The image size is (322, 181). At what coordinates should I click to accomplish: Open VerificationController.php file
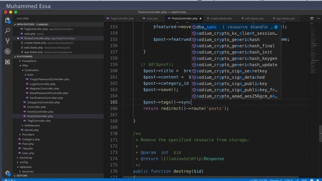pyautogui.click(x=46, y=98)
